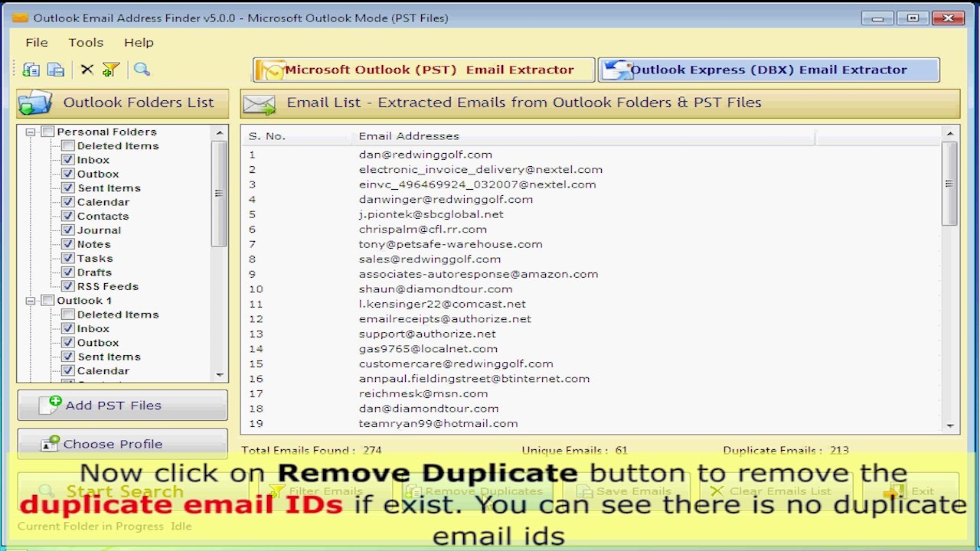Click the email list vertical scrollbar thumb
The width and height of the screenshot is (980, 551).
pos(949,184)
